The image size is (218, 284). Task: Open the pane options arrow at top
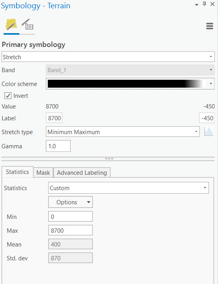(196, 5)
